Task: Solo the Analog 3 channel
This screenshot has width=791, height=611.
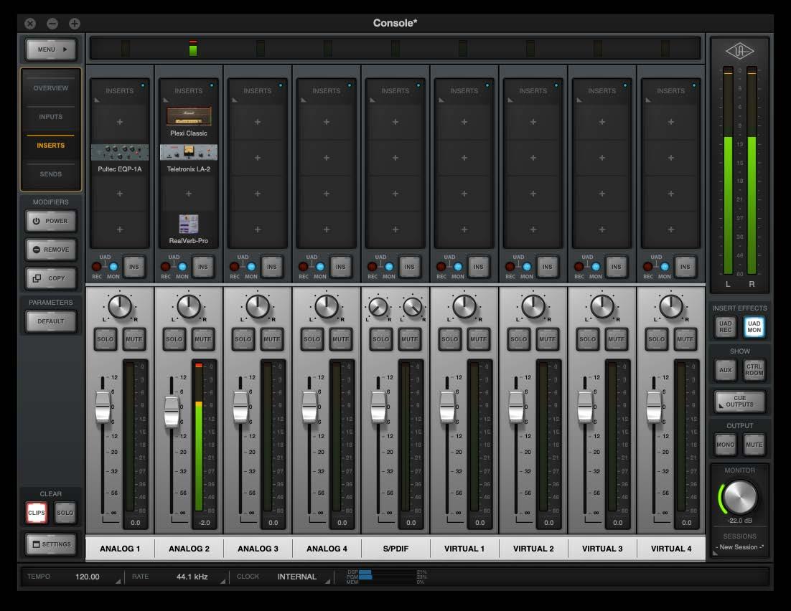Action: (243, 339)
